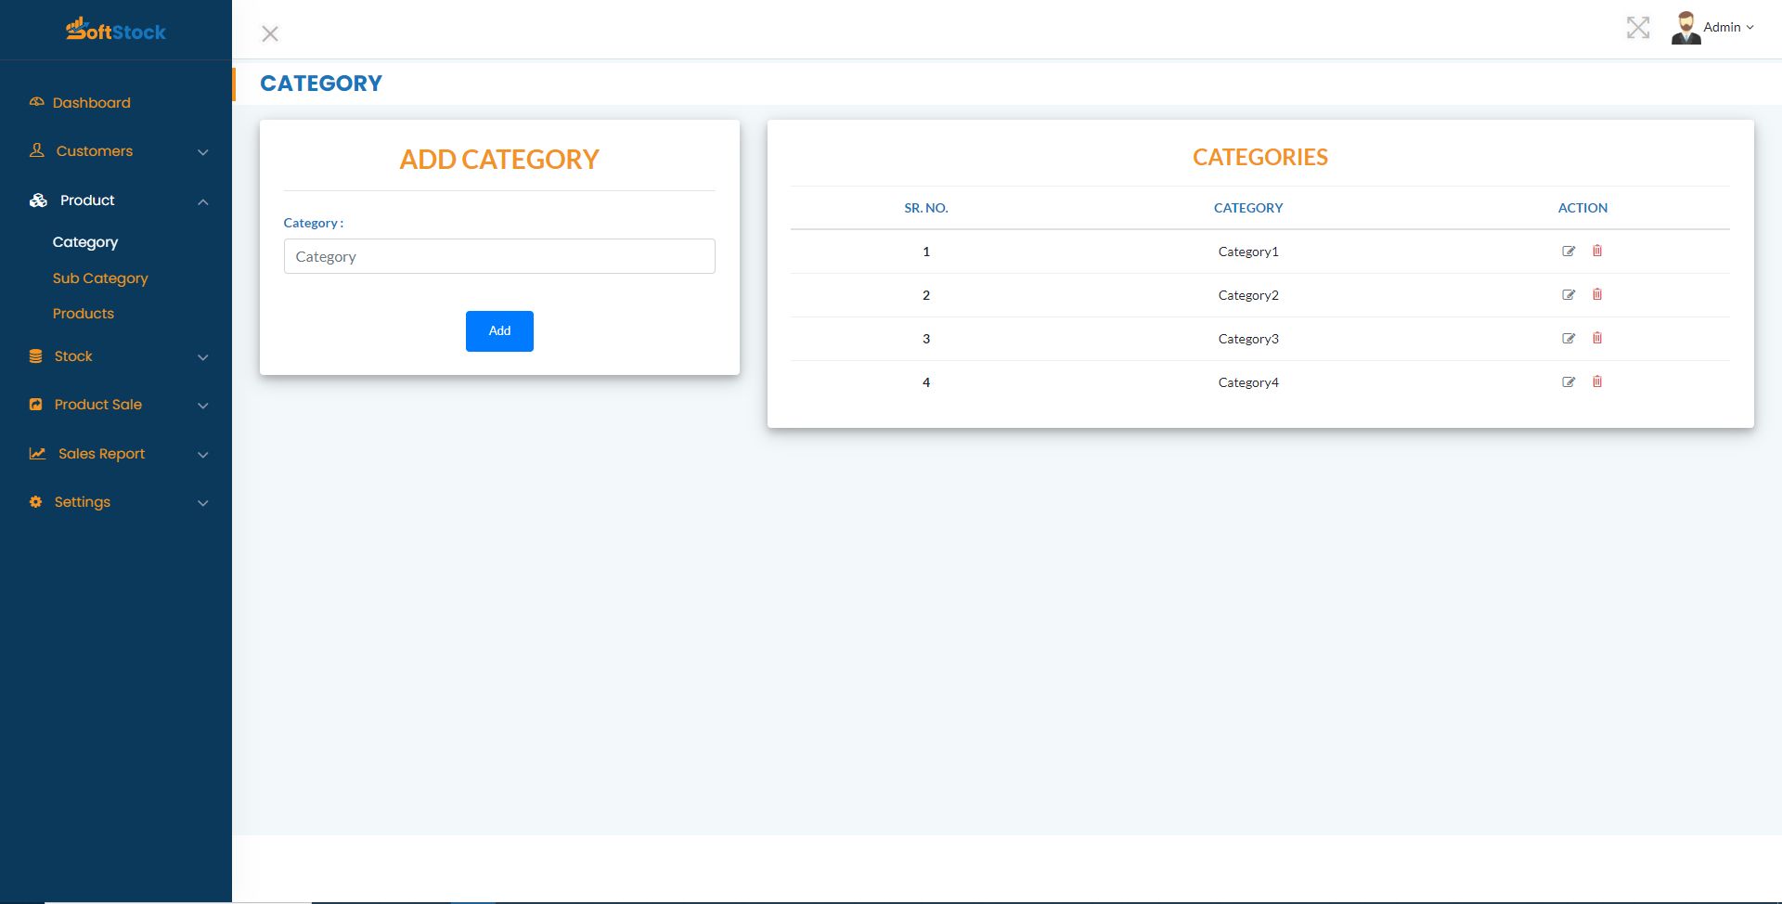Click the Product boxes icon
The width and height of the screenshot is (1782, 904).
point(38,200)
